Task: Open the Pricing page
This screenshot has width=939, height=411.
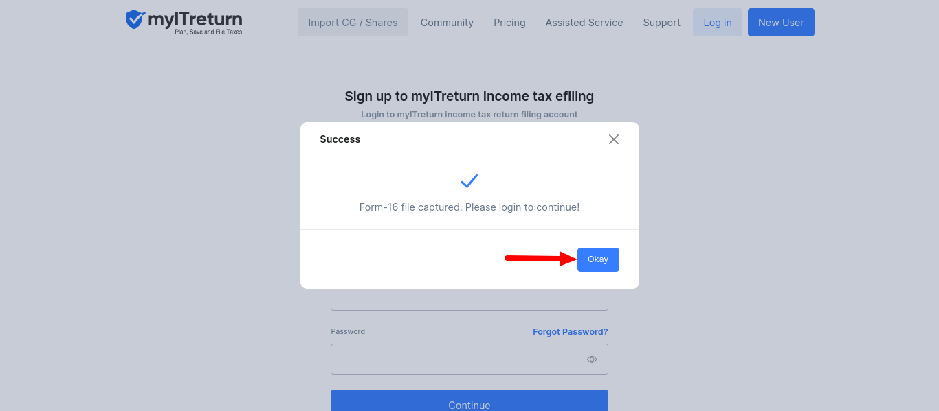Action: (509, 23)
